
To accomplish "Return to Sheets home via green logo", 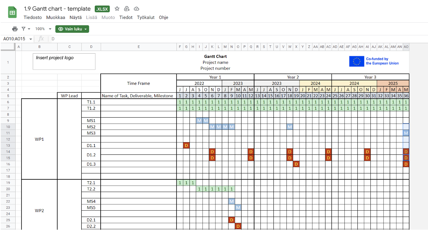I will (x=12, y=12).
